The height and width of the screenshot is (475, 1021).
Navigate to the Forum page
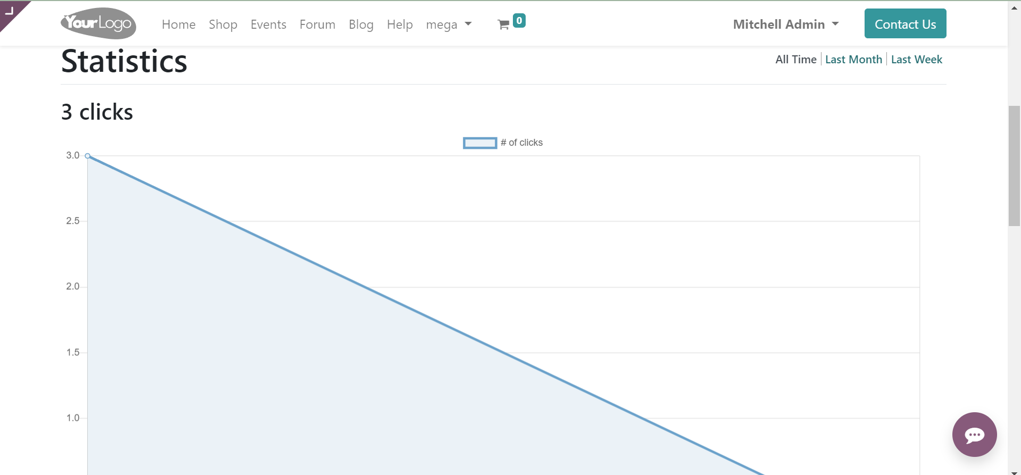pyautogui.click(x=317, y=24)
